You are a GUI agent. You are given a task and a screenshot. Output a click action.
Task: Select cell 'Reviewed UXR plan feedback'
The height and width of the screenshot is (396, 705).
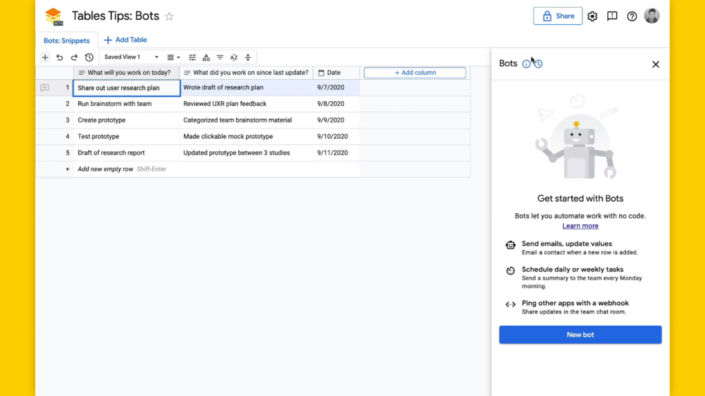click(x=246, y=104)
